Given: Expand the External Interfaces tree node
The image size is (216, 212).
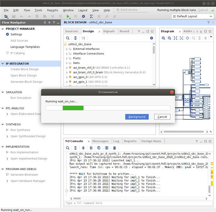Looking at the screenshot, I should click(67, 49).
